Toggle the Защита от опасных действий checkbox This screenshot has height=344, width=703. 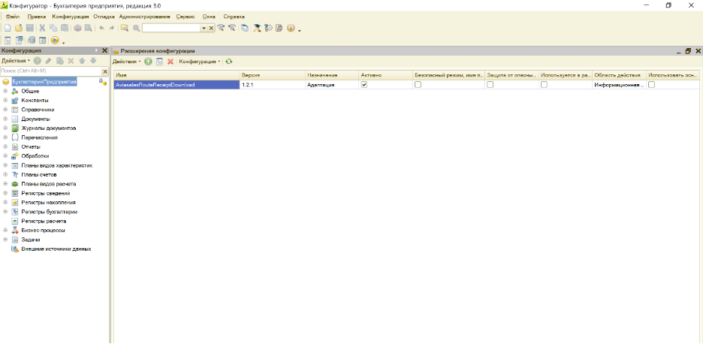coord(490,84)
